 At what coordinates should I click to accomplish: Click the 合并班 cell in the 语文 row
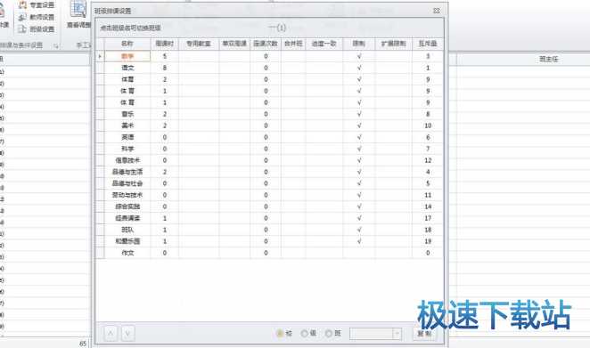point(293,68)
